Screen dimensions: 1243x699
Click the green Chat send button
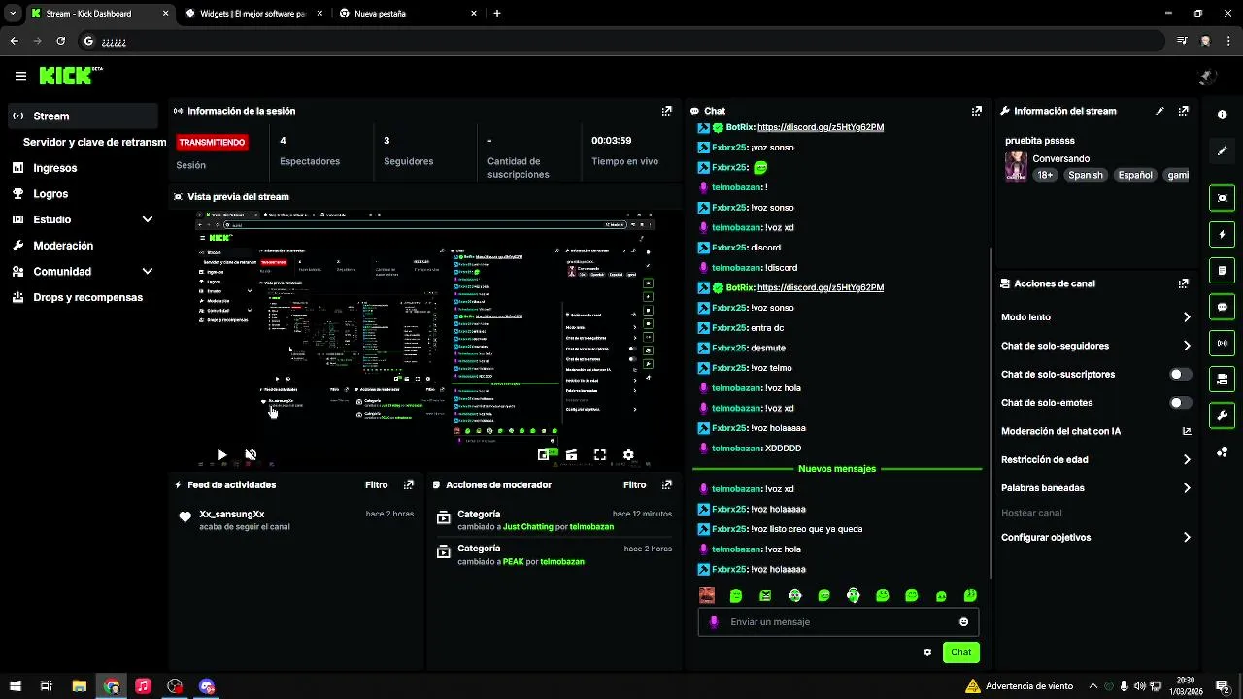[960, 652]
